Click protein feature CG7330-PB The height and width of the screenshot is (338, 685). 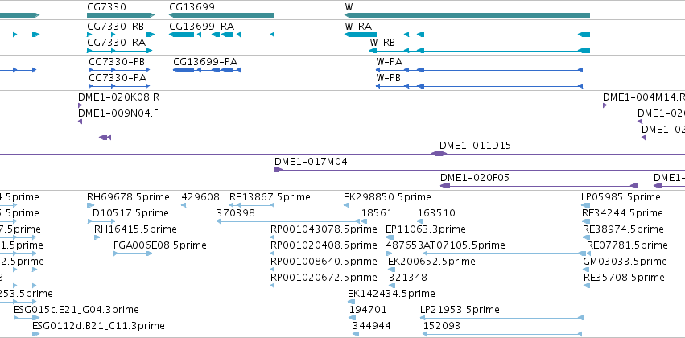(x=119, y=70)
